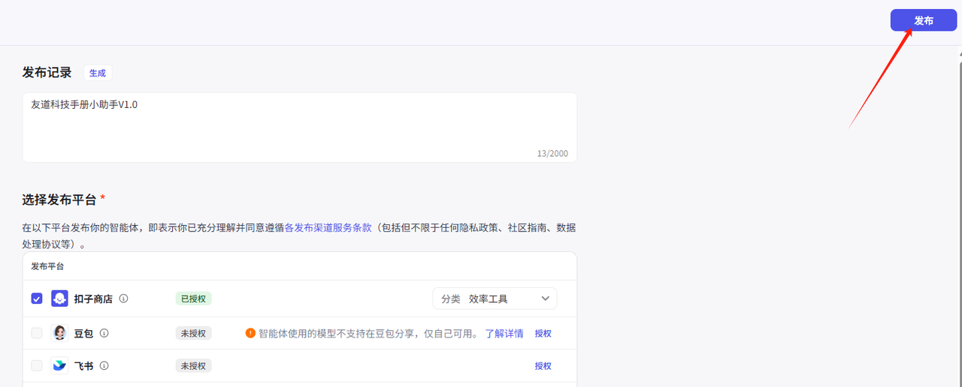
Task: Click the 扣子商店 store logo icon
Action: click(59, 298)
